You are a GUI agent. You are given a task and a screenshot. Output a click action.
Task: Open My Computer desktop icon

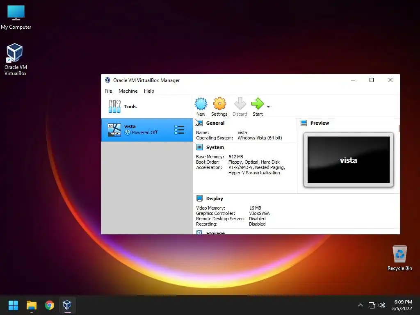point(16,17)
